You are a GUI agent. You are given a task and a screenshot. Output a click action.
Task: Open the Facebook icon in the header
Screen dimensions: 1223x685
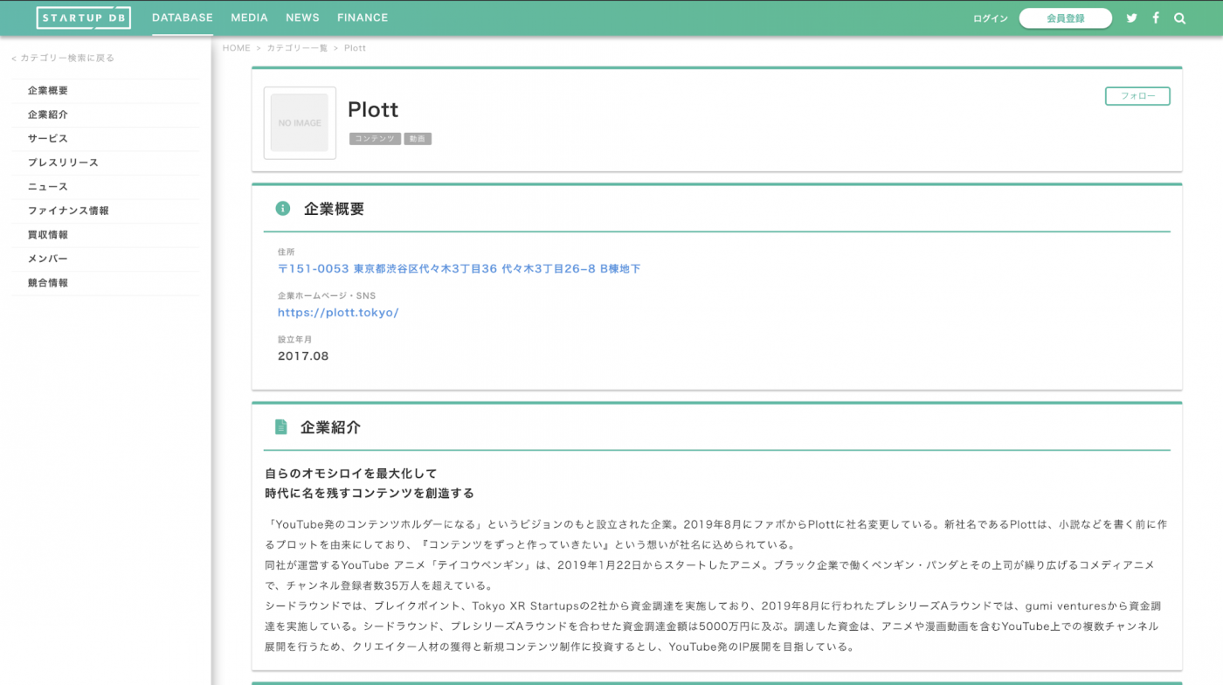click(1155, 17)
